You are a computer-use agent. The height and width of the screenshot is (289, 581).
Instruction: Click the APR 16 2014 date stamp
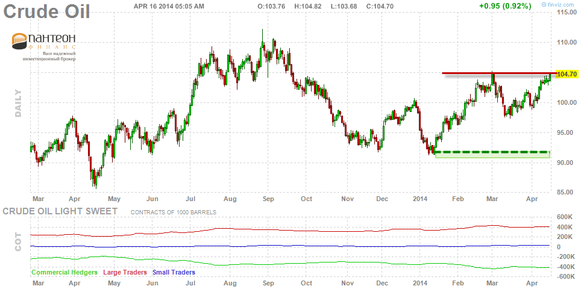tap(168, 6)
